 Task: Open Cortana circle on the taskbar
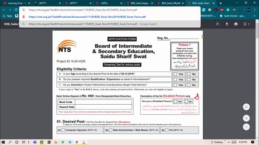tap(17, 142)
